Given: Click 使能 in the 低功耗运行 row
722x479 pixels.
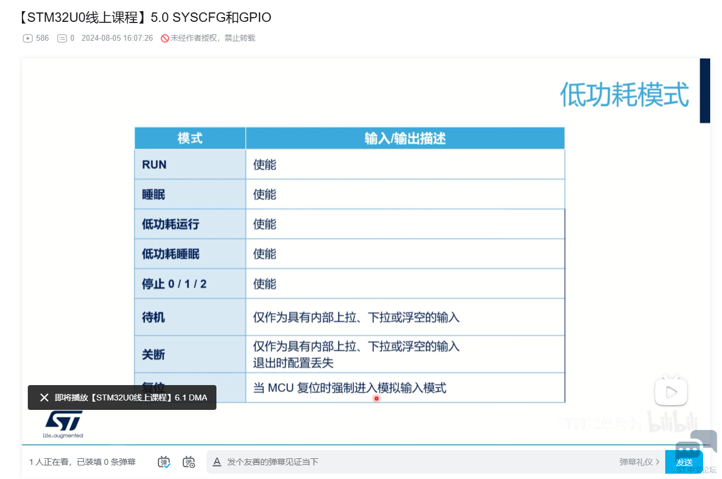Looking at the screenshot, I should pos(264,224).
